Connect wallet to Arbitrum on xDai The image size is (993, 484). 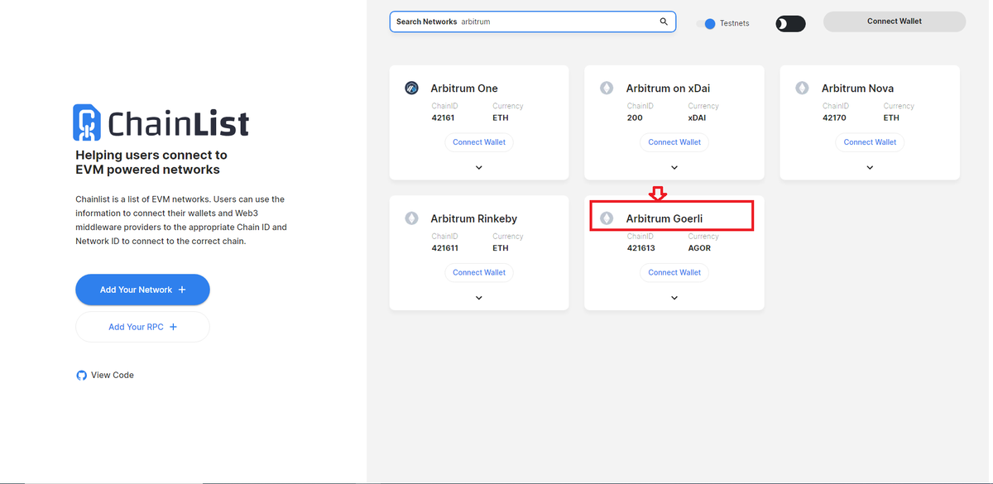tap(674, 142)
